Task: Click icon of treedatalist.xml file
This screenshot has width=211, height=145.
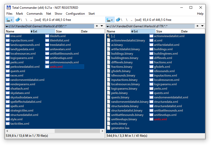Action: click(x=47, y=45)
